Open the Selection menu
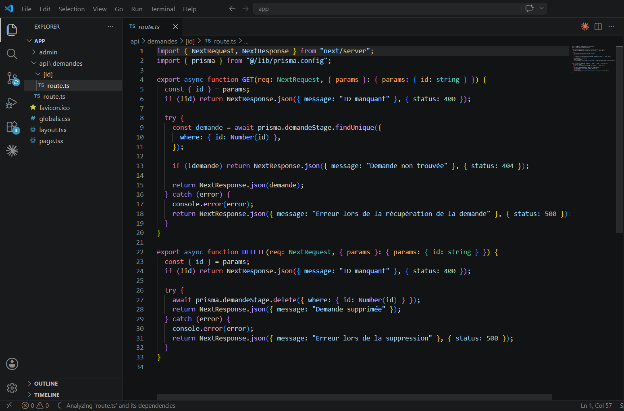624x411 pixels. click(72, 9)
